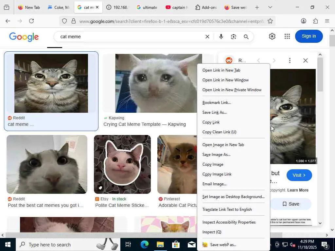
Task: Choose Open Link in New Window
Action: coord(234,80)
